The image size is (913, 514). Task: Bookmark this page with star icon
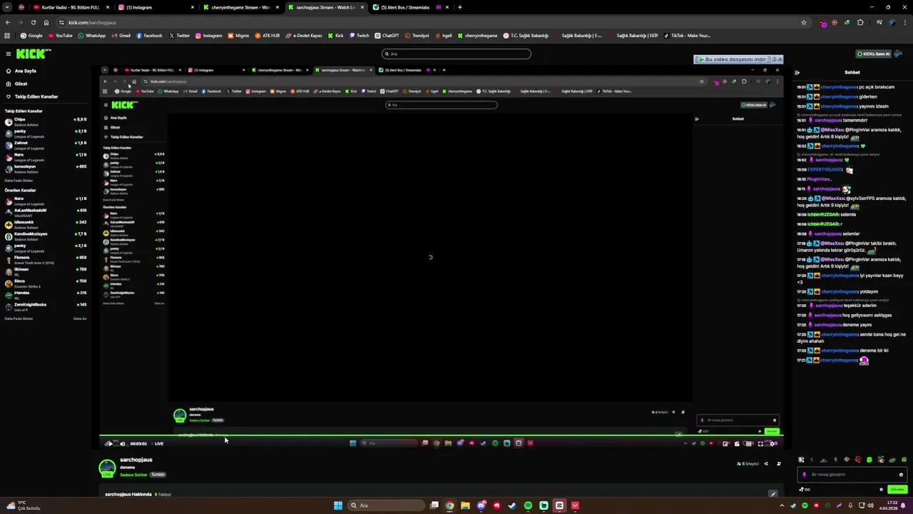803,22
